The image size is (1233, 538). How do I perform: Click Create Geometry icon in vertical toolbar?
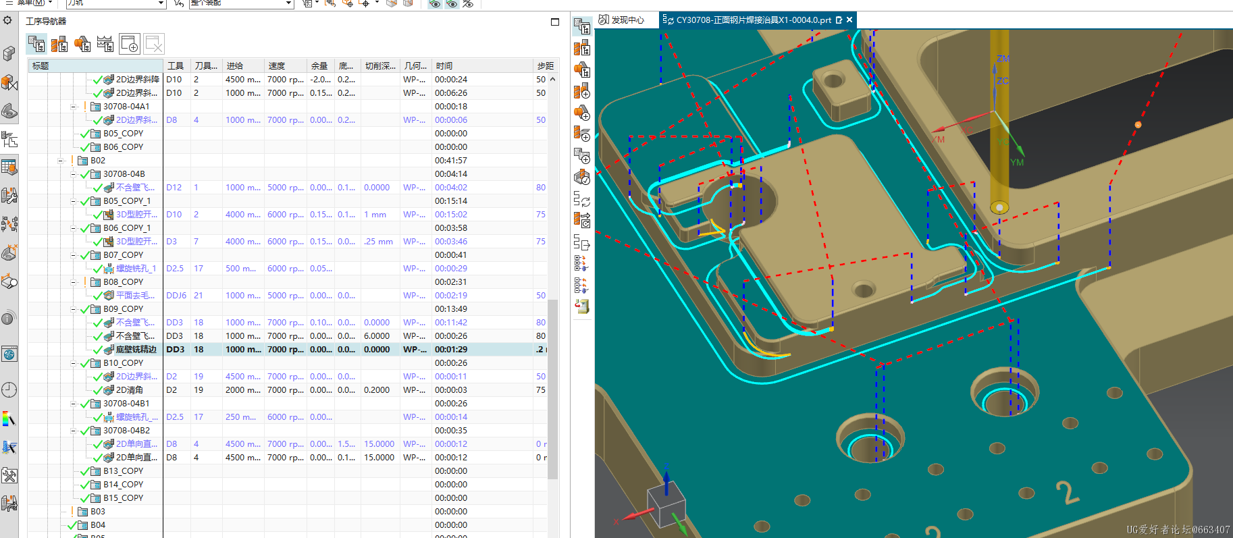pyautogui.click(x=582, y=113)
